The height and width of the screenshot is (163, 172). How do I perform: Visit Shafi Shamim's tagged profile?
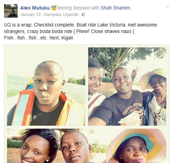[x=115, y=8]
